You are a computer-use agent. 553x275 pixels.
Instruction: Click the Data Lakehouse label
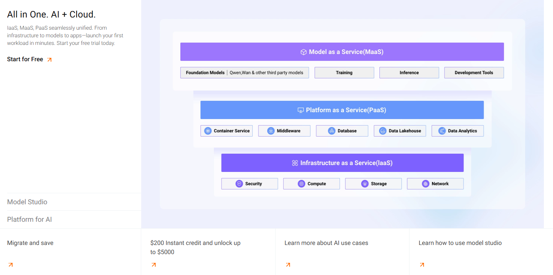click(x=405, y=131)
